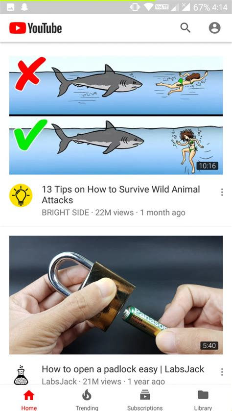Open '13 Tips on How to Survive' title

coord(121,194)
